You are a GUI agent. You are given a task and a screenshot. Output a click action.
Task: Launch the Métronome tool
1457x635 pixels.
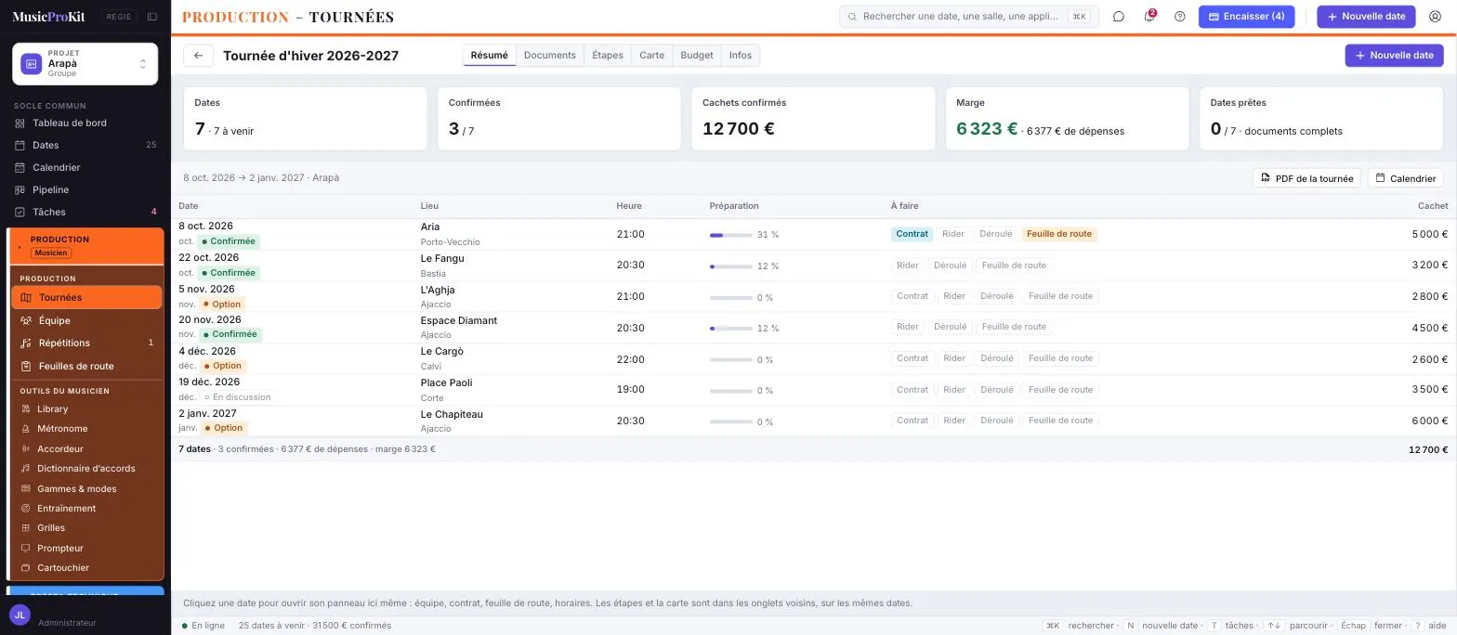86,429
